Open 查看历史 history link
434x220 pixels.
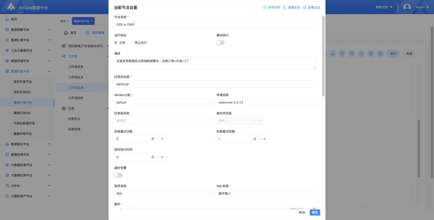[291, 8]
